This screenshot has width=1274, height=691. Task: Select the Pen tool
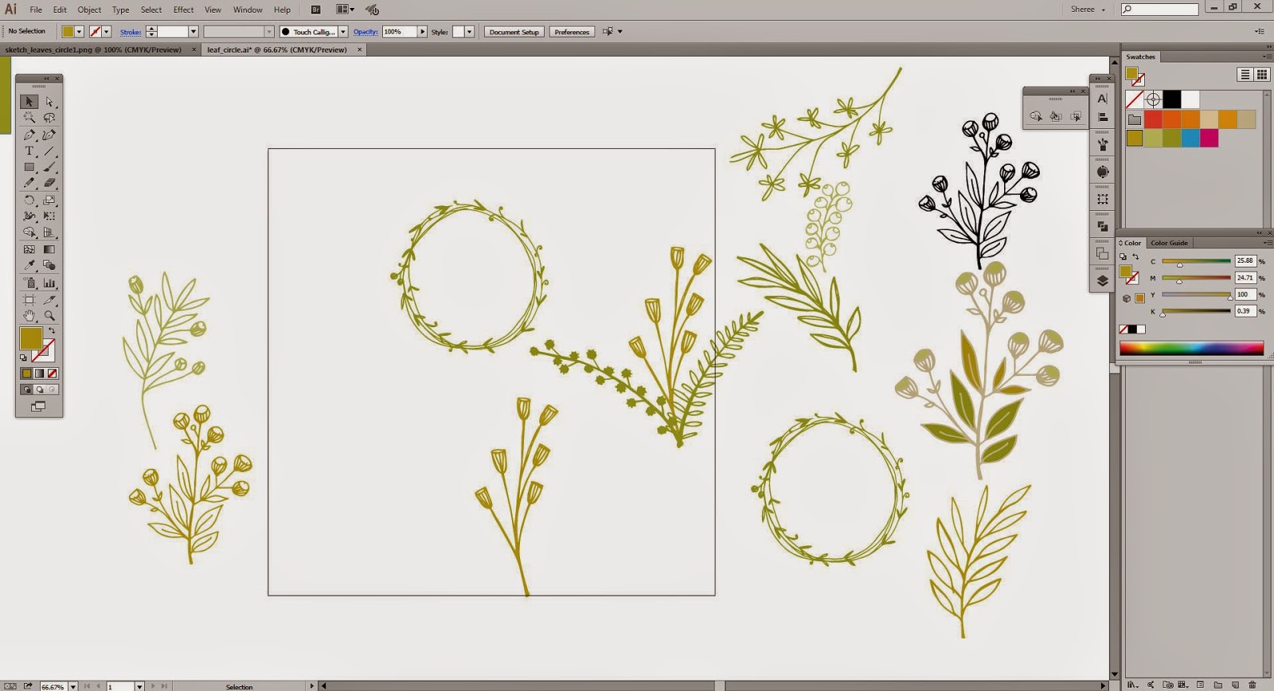tap(29, 135)
